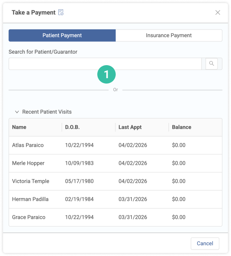Click the receipt icon beside Take a Payment
The width and height of the screenshot is (231, 256).
(61, 13)
